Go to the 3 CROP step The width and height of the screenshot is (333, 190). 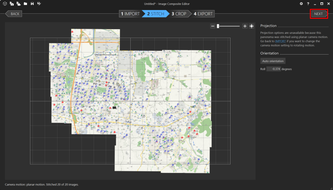(179, 14)
